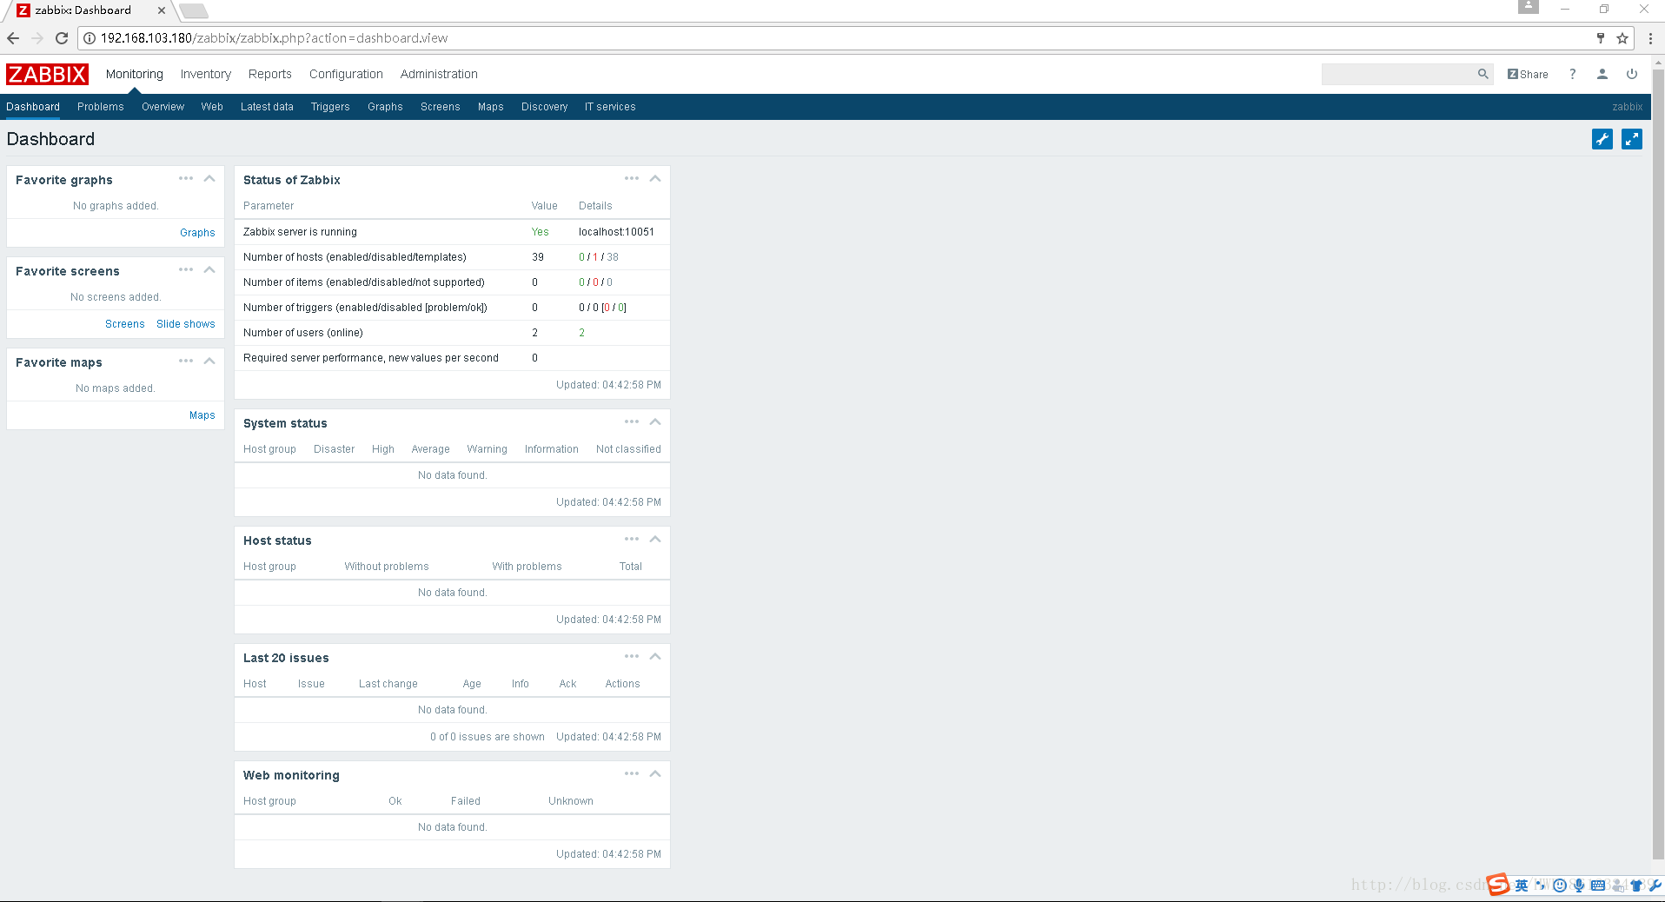Open the IT services submenu item
Image resolution: width=1665 pixels, height=902 pixels.
click(x=610, y=107)
